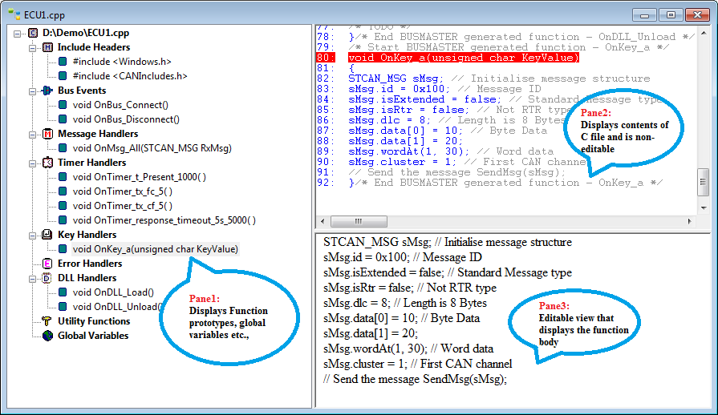Click the code pane scroll up arrow
The image size is (718, 415).
tap(704, 34)
